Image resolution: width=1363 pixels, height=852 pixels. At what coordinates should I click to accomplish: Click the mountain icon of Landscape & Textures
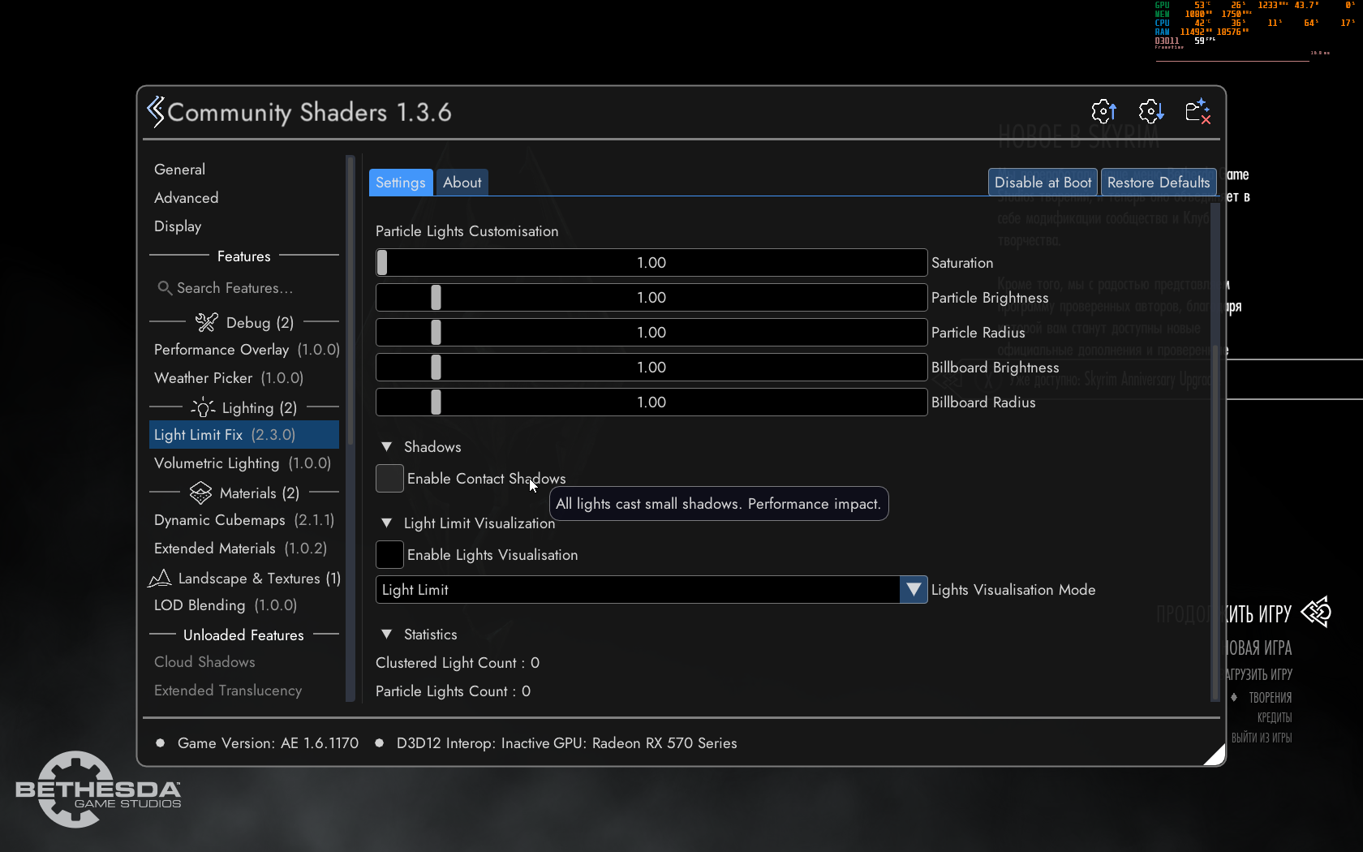coord(160,578)
